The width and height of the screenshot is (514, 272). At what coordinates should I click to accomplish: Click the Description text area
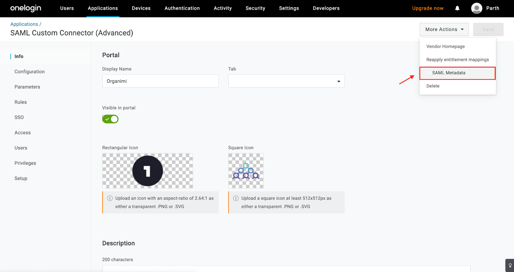click(x=286, y=269)
